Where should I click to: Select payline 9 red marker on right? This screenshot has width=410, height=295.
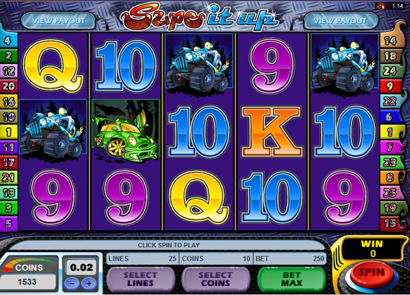pyautogui.click(x=391, y=86)
